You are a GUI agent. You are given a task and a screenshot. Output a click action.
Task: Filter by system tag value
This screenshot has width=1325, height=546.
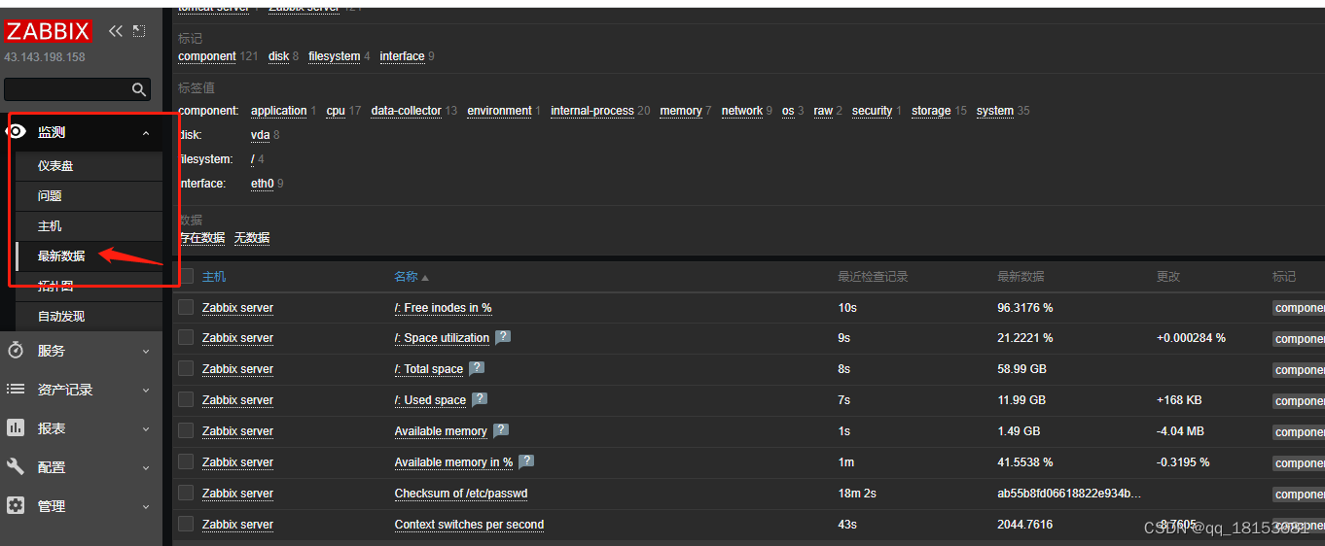pyautogui.click(x=995, y=111)
